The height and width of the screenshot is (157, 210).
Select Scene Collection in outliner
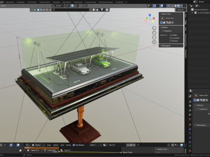201,10
